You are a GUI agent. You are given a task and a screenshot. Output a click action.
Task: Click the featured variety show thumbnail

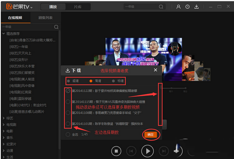tap(144, 51)
